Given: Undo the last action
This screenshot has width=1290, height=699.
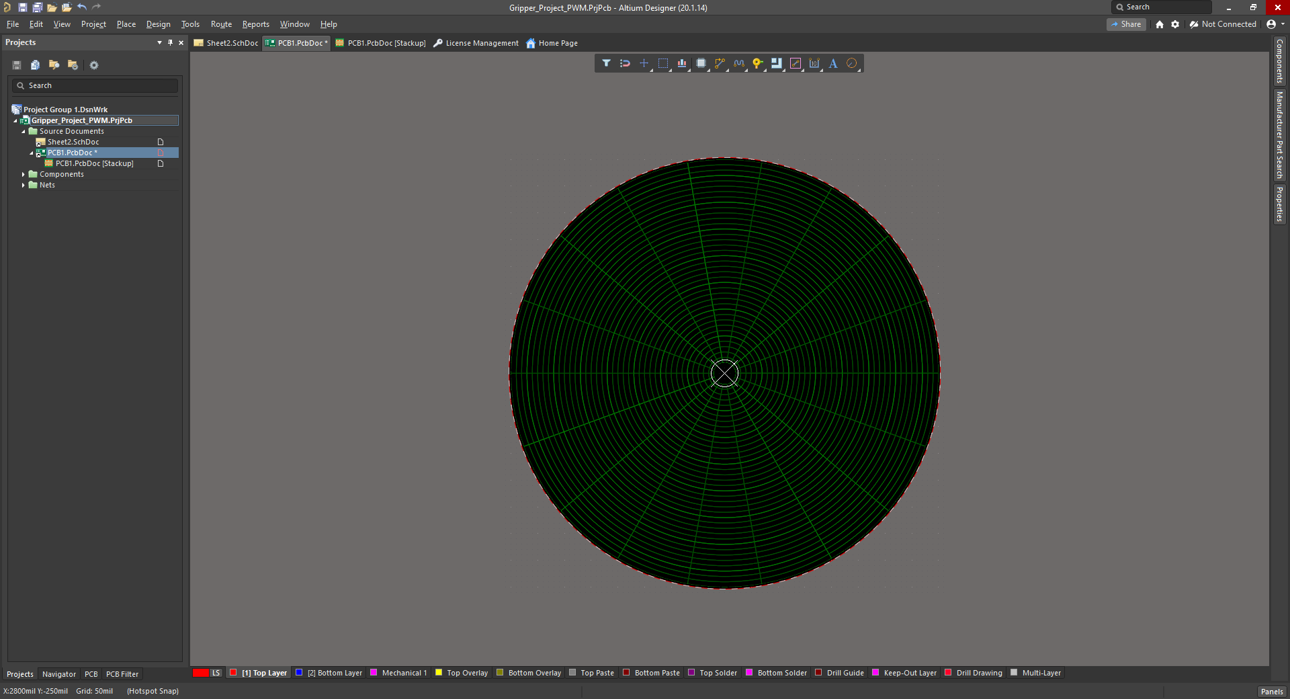Looking at the screenshot, I should pos(81,7).
